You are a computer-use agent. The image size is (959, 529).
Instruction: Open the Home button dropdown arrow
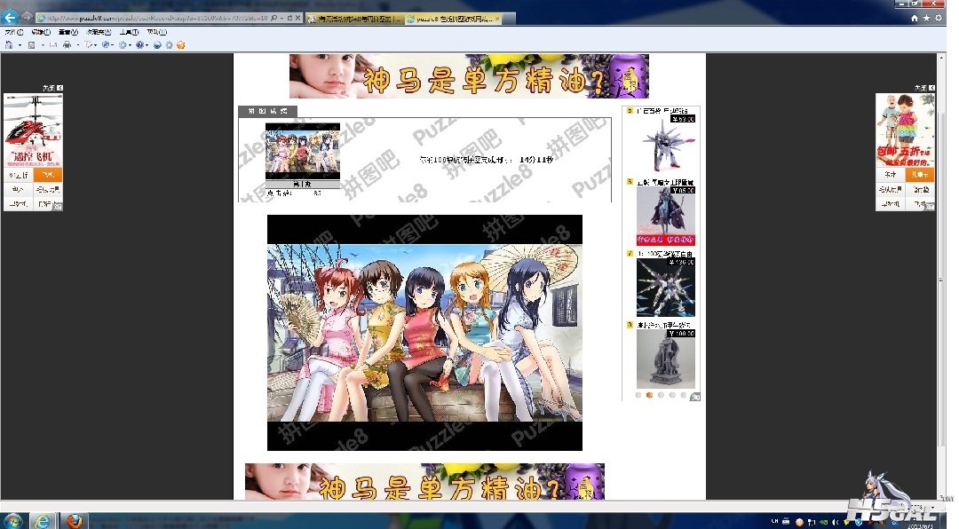point(20,45)
